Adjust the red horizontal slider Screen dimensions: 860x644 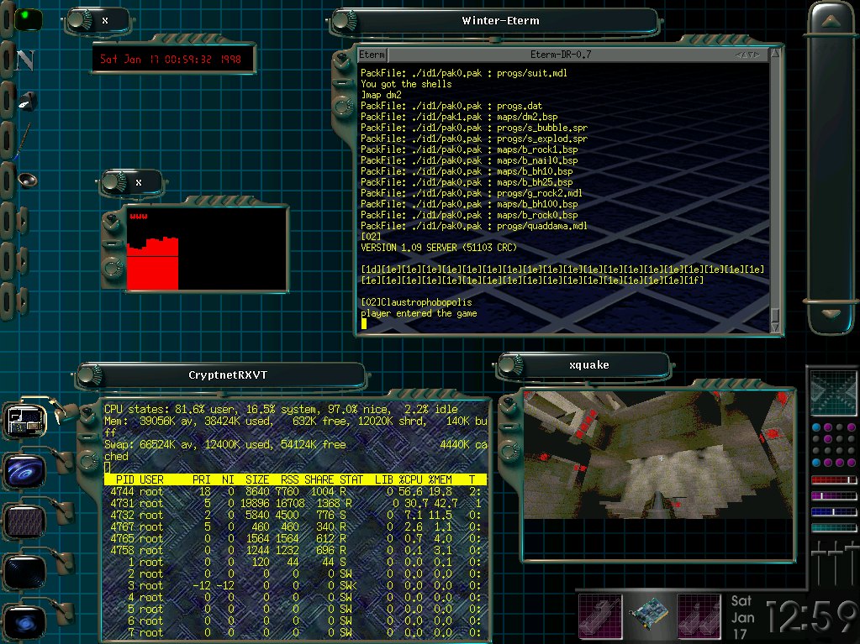(833, 479)
